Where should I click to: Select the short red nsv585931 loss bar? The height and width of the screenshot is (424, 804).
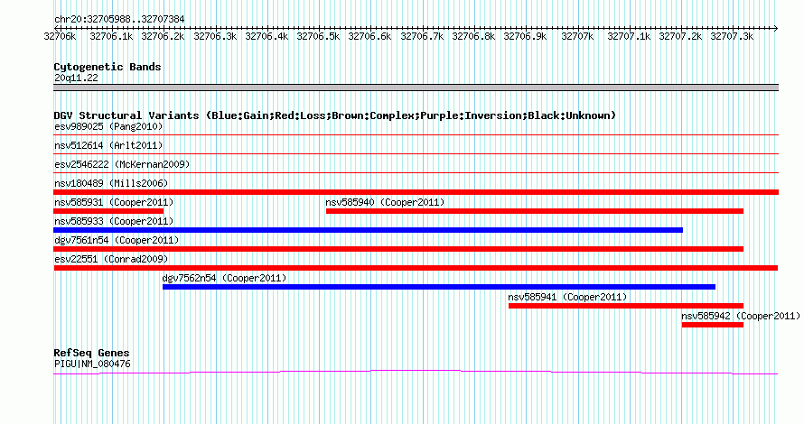[x=108, y=211]
